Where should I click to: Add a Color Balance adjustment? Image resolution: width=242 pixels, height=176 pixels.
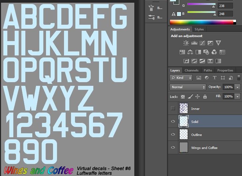190,52
